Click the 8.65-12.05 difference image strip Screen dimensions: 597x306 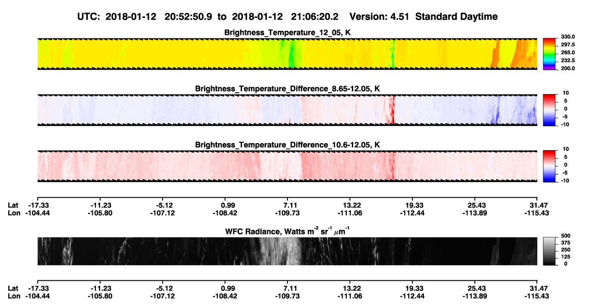287,110
